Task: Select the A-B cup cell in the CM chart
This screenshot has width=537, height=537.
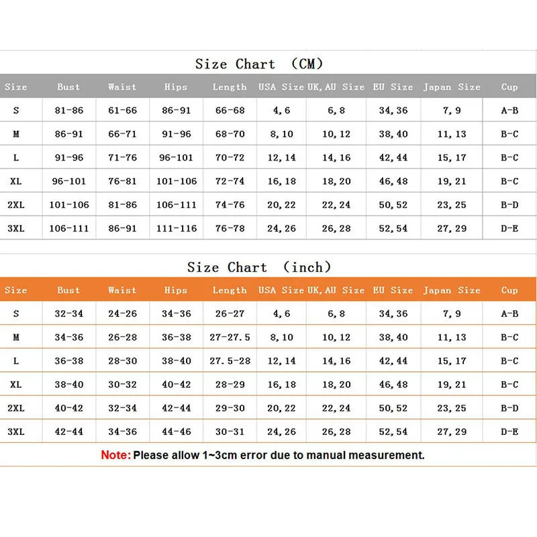Action: click(x=509, y=110)
